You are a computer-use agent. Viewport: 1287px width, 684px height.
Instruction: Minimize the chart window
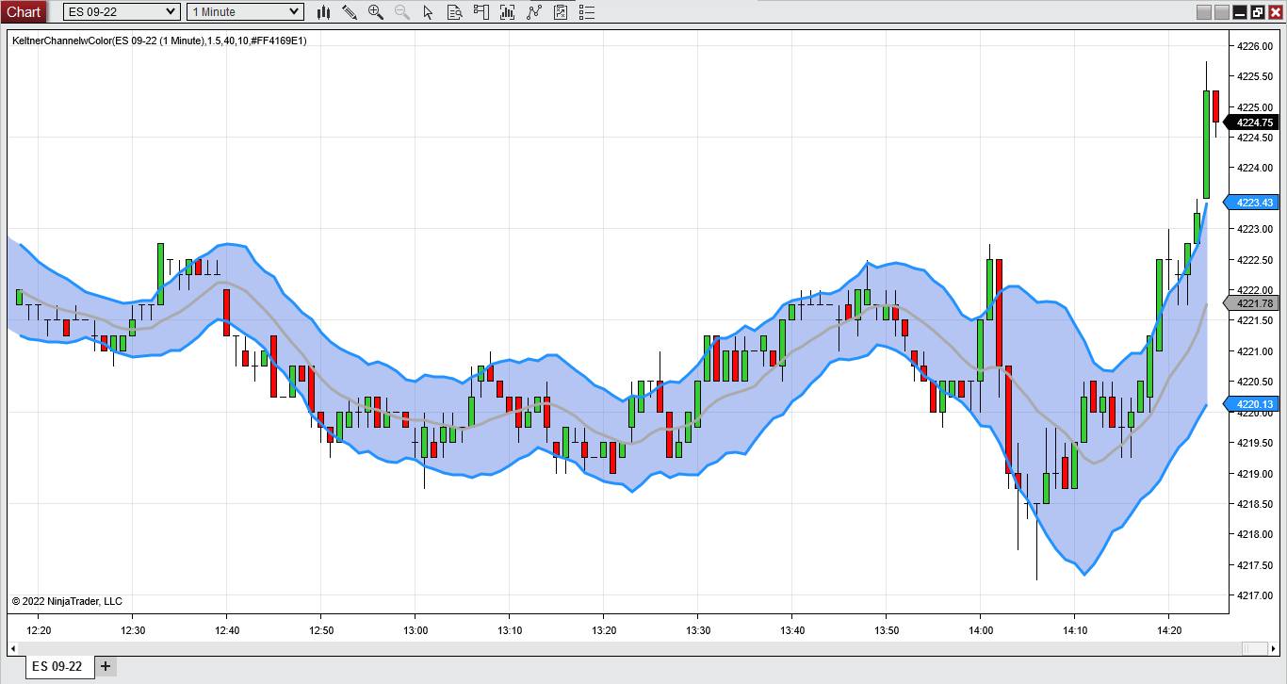pyautogui.click(x=1240, y=12)
